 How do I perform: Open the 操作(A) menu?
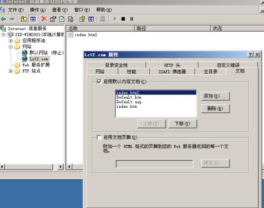pyautogui.click(x=38, y=10)
